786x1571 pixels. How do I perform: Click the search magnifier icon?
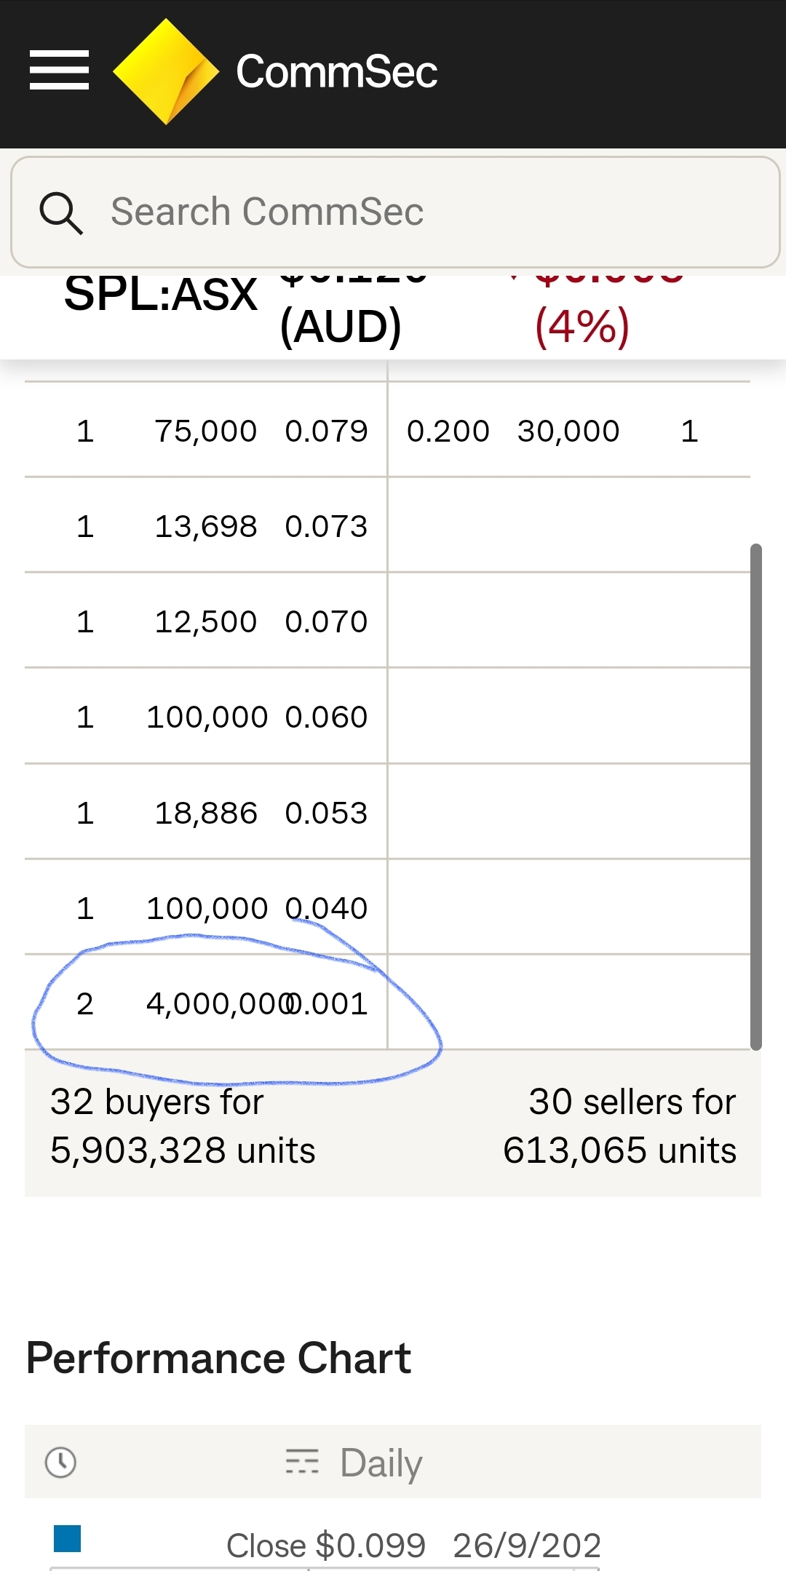(61, 212)
